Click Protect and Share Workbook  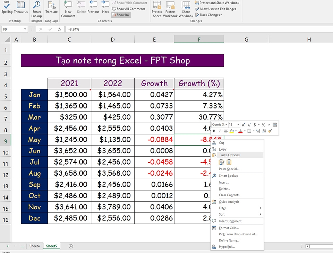coord(217,3)
